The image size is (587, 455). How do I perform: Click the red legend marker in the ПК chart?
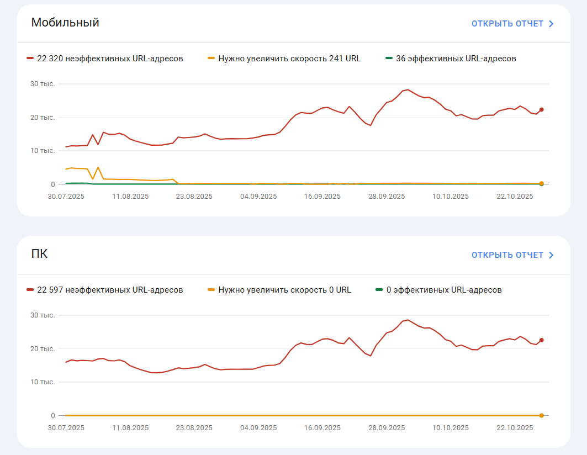pyautogui.click(x=30, y=289)
